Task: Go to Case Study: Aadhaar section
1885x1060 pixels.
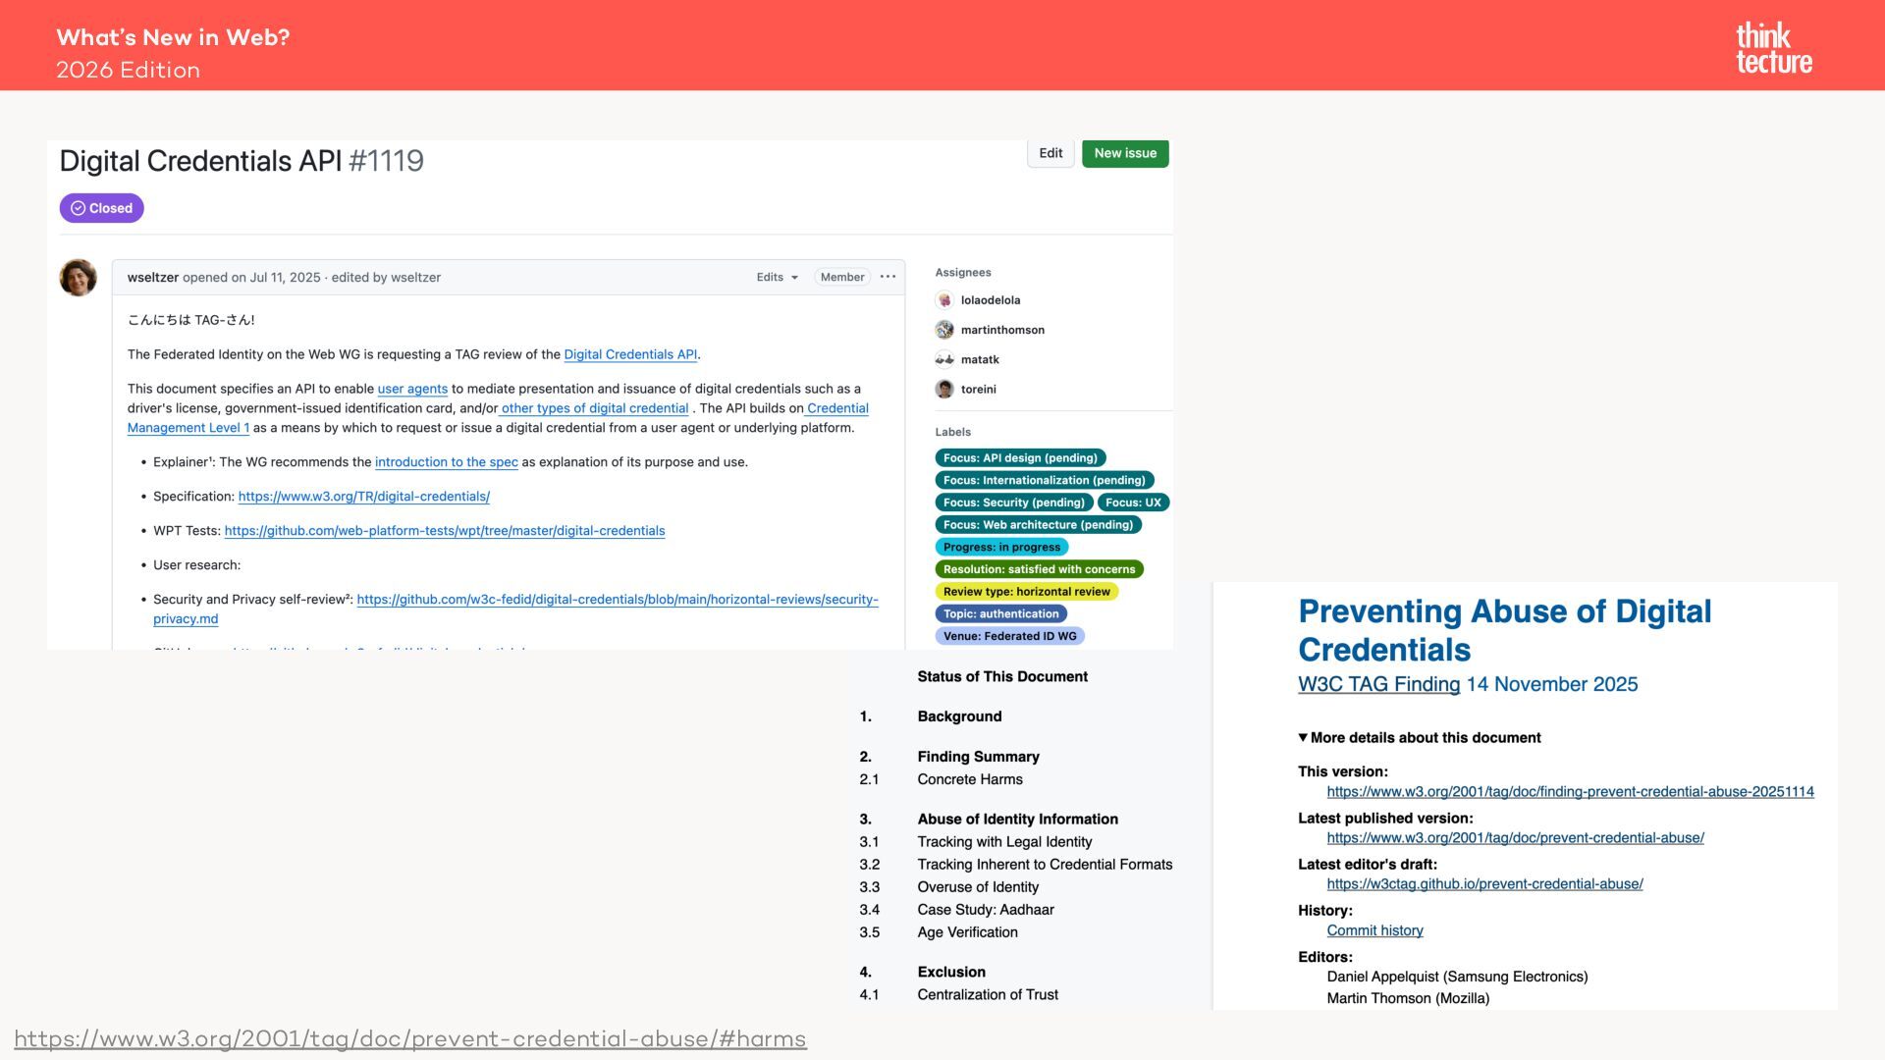Action: click(985, 910)
